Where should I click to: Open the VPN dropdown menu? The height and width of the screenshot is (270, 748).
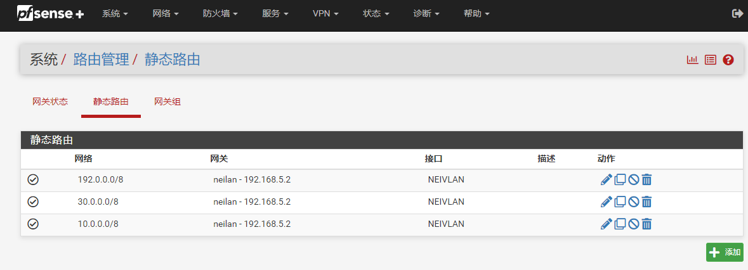pyautogui.click(x=325, y=13)
